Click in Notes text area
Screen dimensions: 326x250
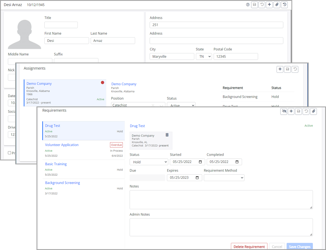tap(221, 200)
